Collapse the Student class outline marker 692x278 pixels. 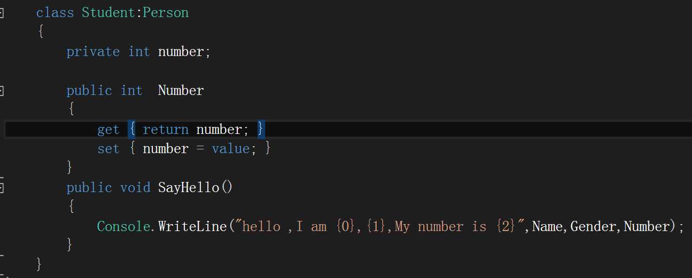point(1,12)
